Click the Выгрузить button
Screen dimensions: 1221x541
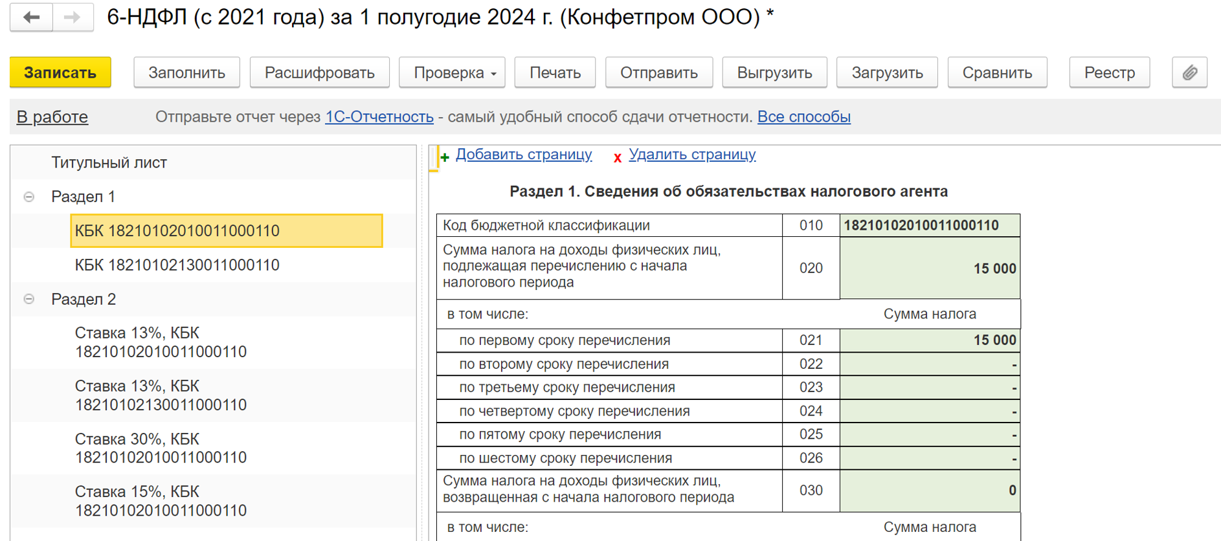click(x=774, y=72)
